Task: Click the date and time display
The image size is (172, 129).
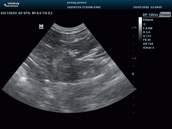Action: (147, 7)
